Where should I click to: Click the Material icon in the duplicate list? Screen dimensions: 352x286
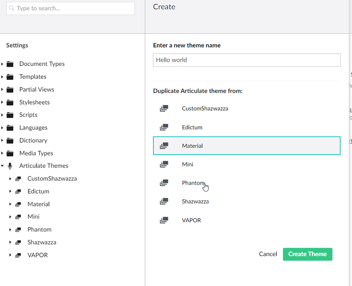point(164,146)
